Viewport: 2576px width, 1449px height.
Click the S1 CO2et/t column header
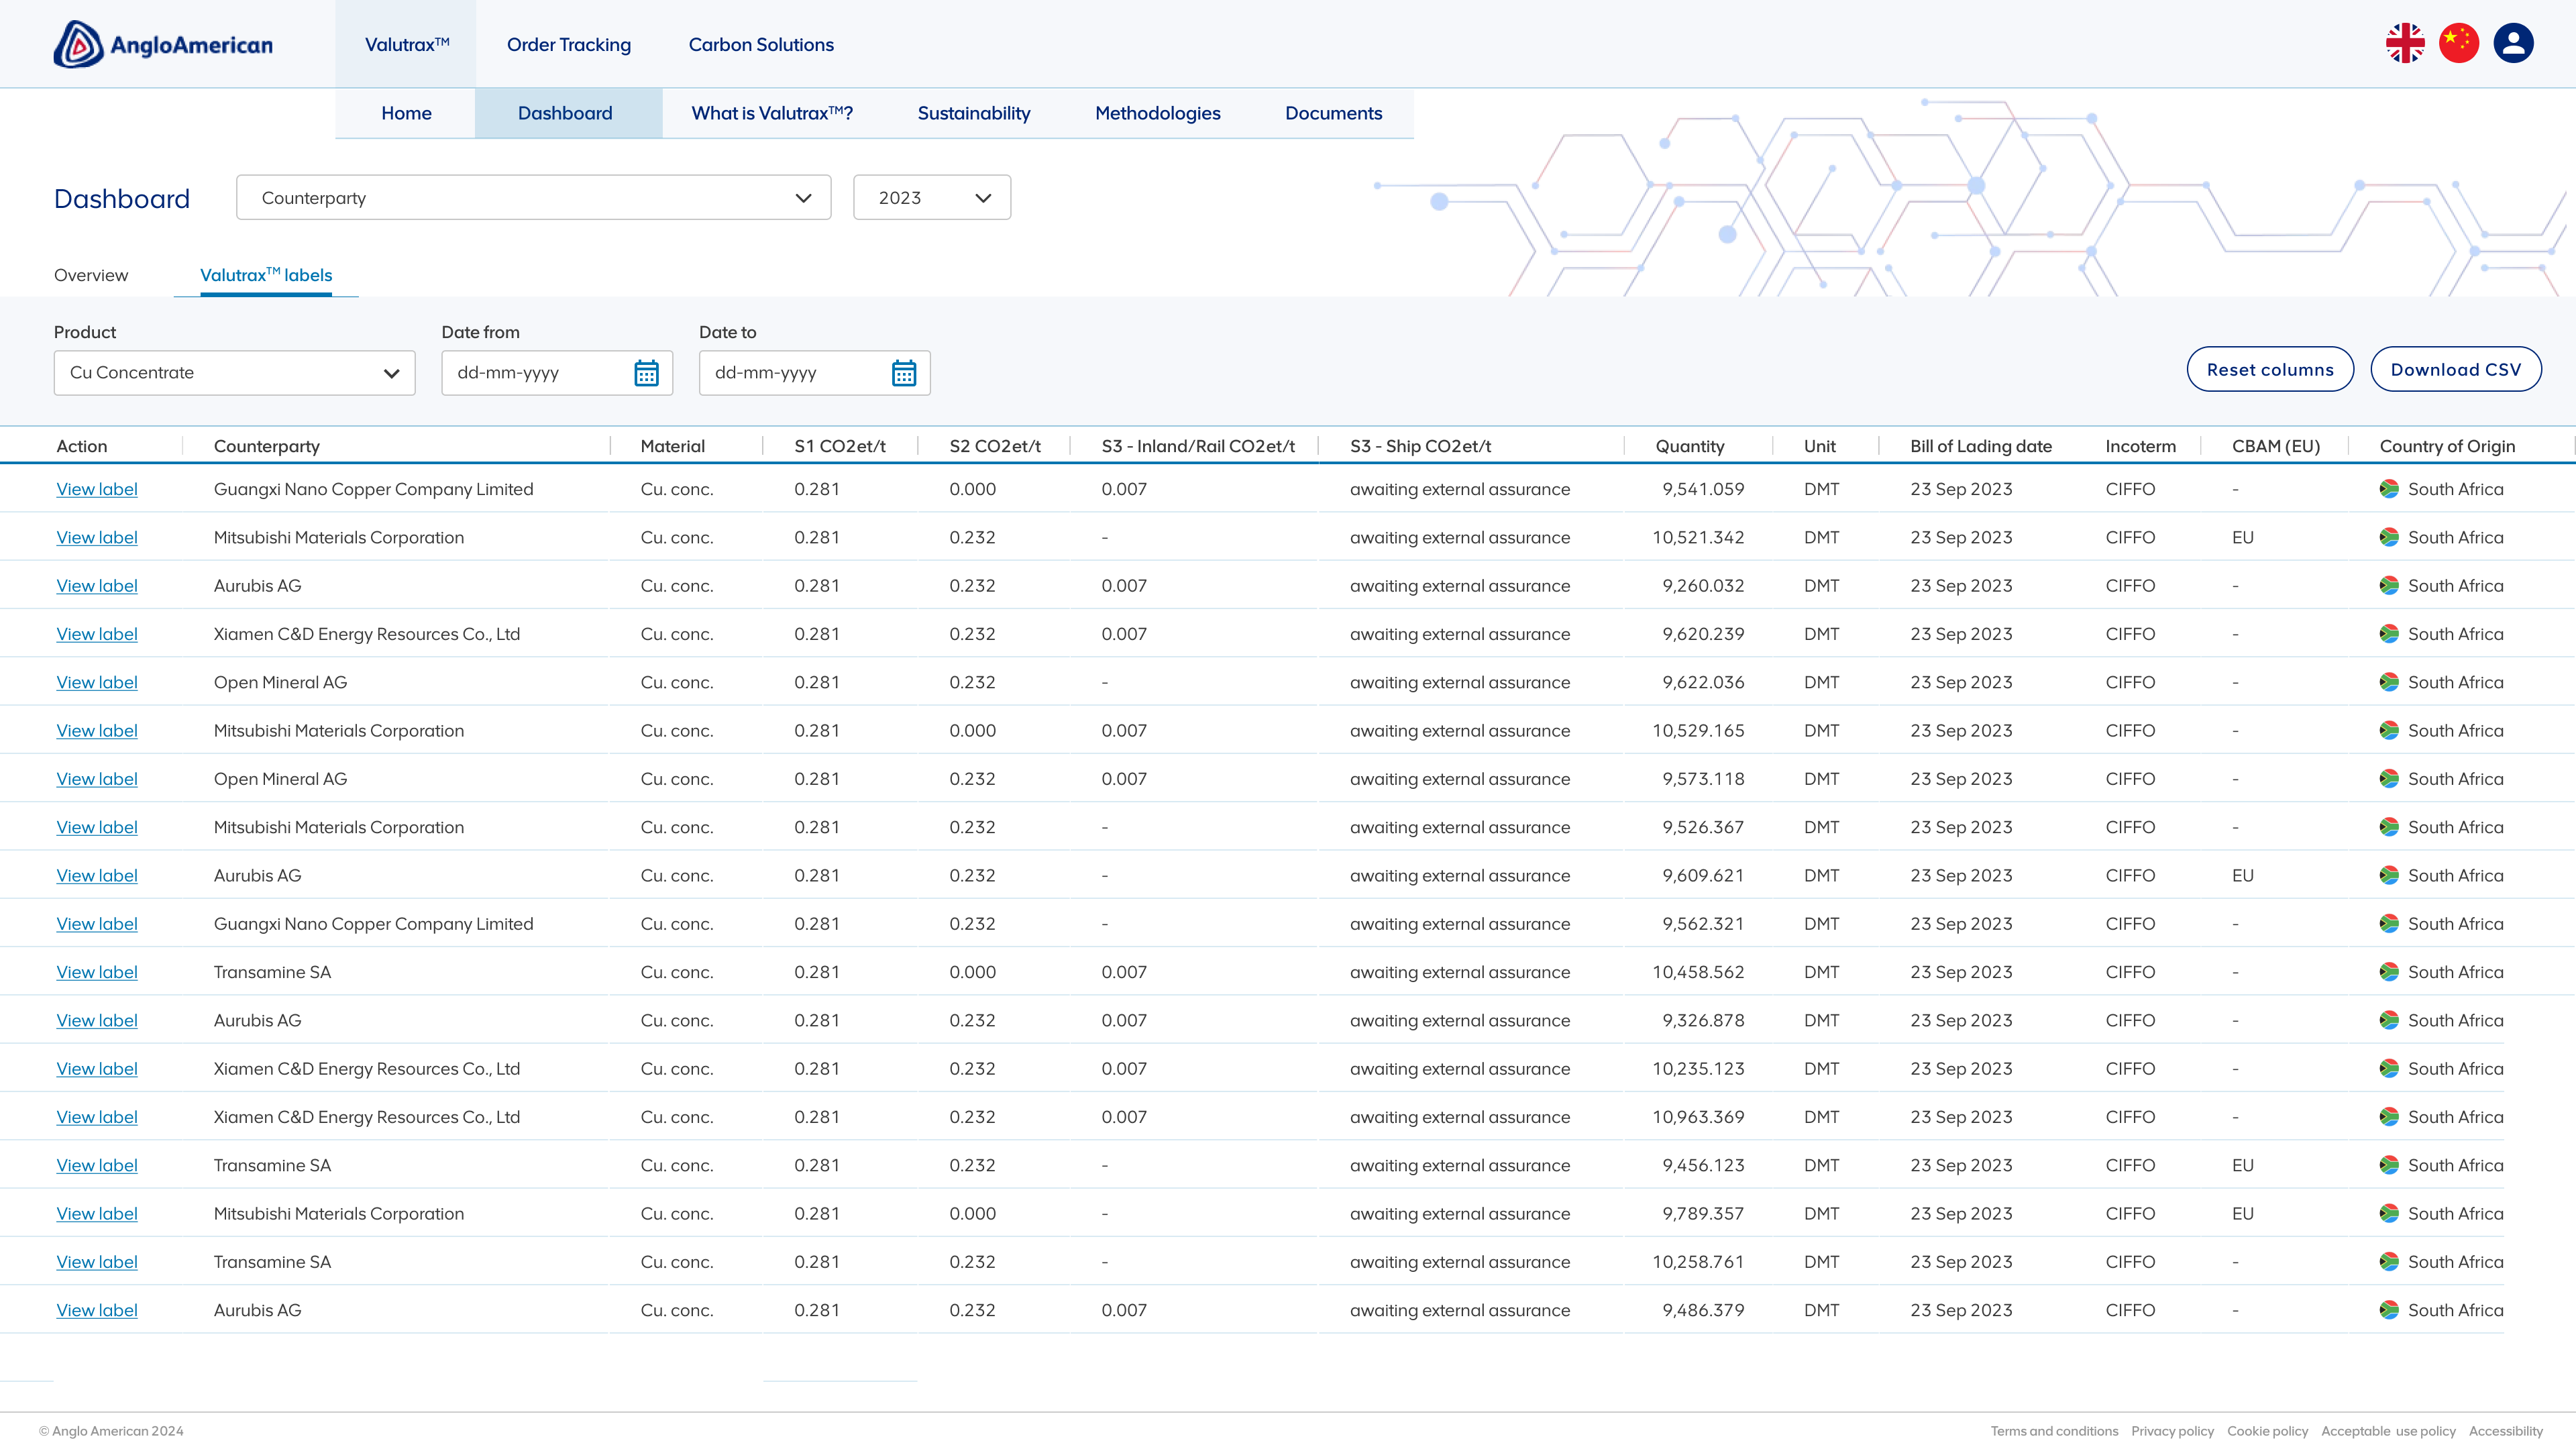click(840, 446)
